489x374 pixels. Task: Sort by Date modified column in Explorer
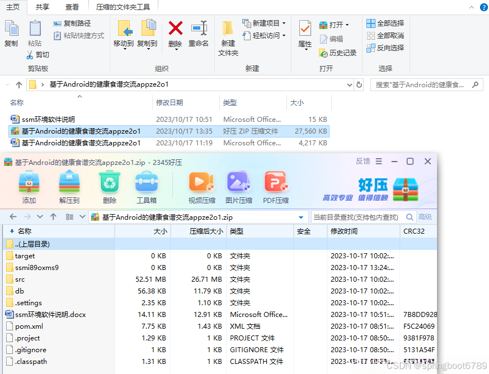point(170,102)
